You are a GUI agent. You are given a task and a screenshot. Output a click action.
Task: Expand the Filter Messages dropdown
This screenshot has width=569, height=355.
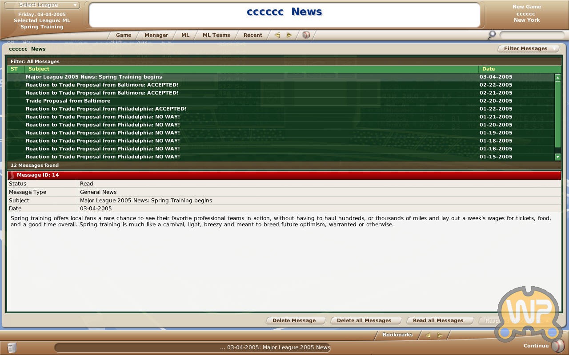(529, 48)
